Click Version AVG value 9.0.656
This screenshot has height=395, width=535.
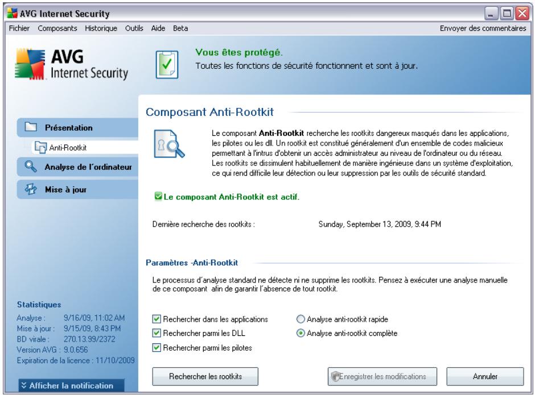click(x=76, y=350)
